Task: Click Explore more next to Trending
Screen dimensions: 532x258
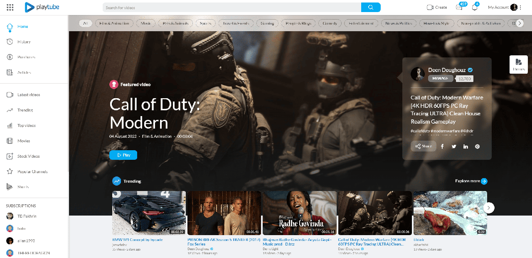Action: (x=471, y=181)
